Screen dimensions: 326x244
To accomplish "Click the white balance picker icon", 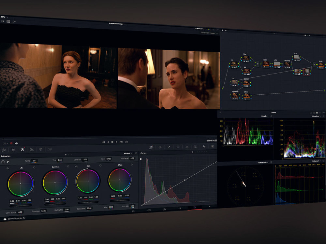I will (8, 162).
